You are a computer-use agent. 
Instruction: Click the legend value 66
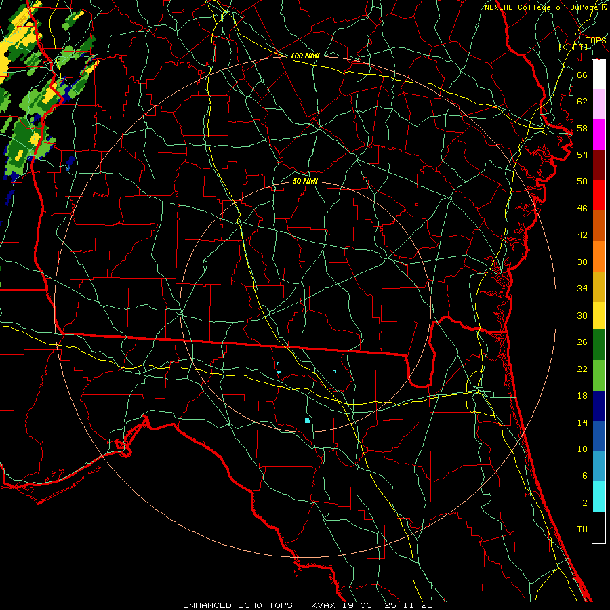582,75
